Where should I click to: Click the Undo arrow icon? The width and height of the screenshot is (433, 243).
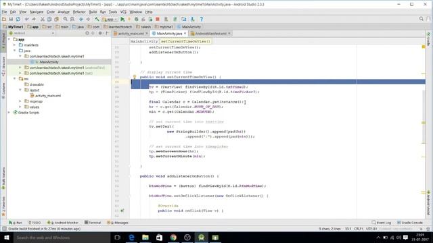click(27, 19)
